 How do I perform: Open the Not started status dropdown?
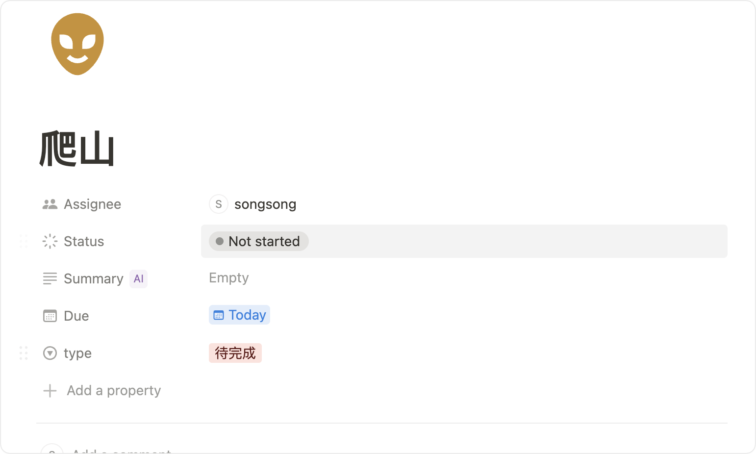pos(259,241)
